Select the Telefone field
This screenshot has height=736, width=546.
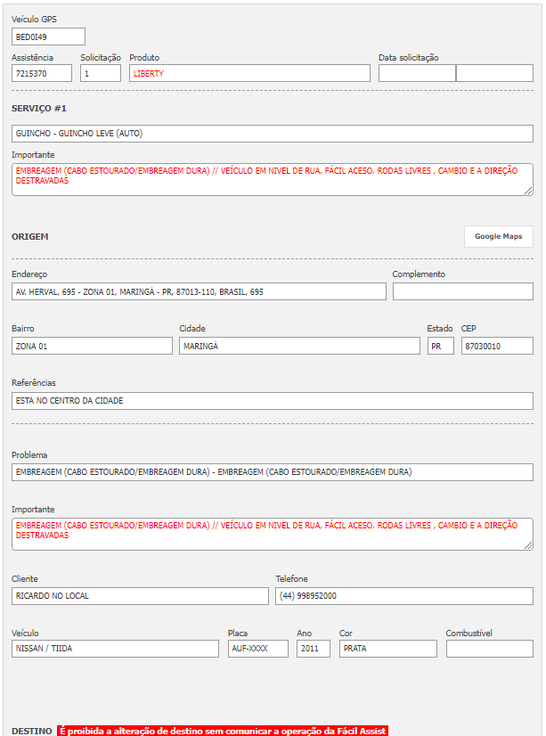pyautogui.click(x=403, y=595)
